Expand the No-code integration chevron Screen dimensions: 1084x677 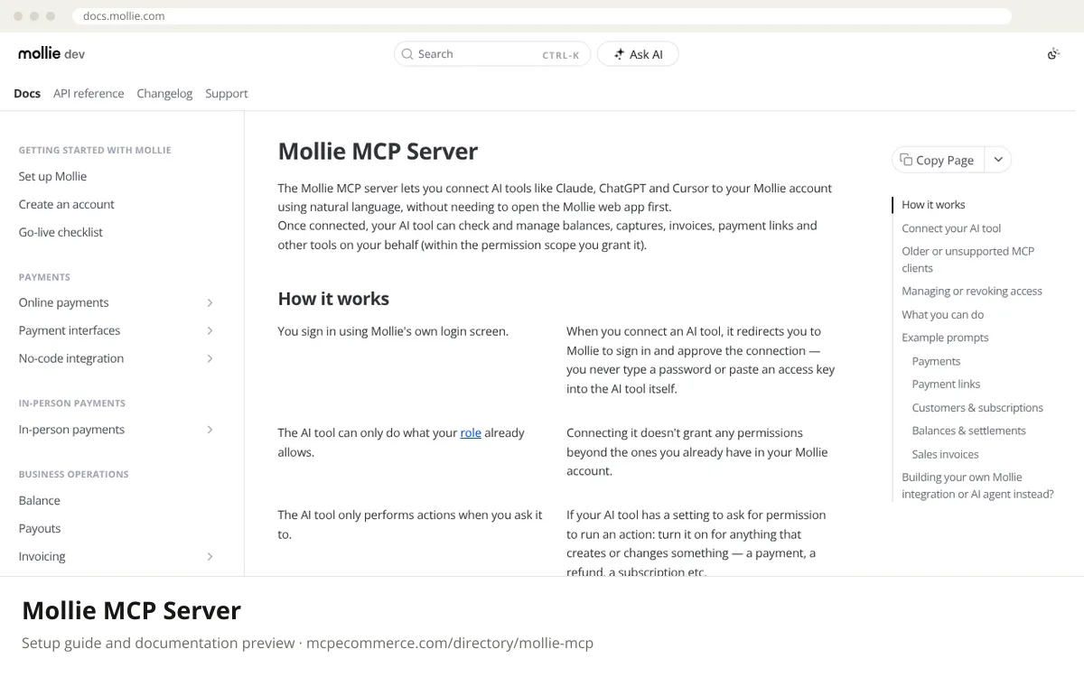(210, 358)
